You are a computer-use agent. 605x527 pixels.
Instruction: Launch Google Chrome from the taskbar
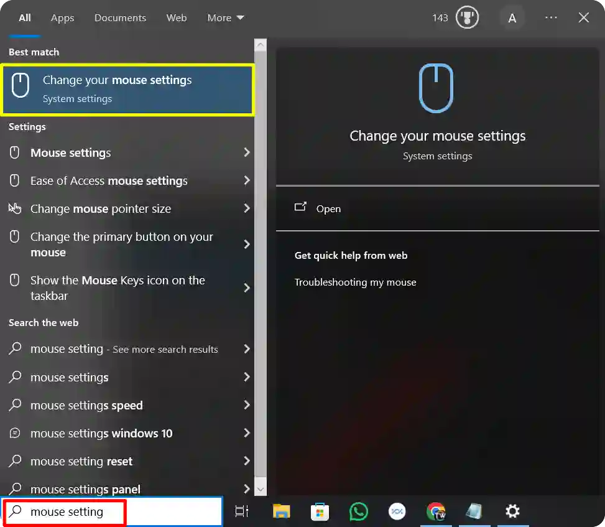click(x=436, y=511)
